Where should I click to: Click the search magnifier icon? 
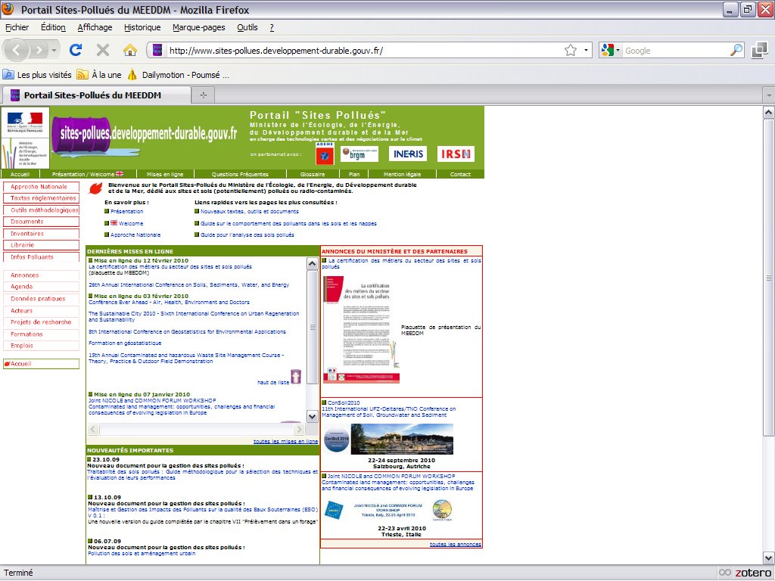(x=736, y=51)
